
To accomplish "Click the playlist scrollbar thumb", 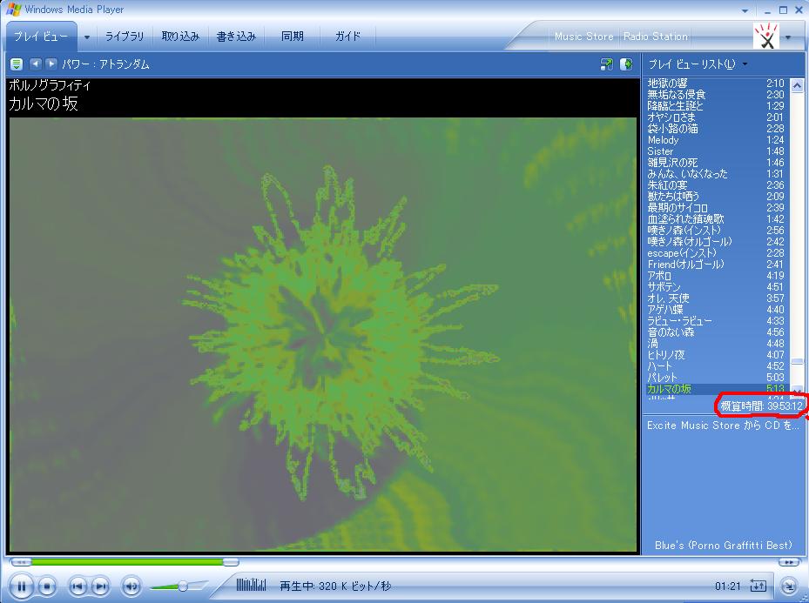I will [798, 362].
